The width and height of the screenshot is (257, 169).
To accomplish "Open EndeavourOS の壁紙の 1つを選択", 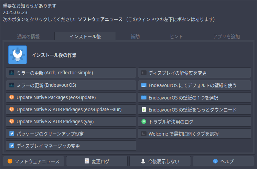I will pos(194,97).
